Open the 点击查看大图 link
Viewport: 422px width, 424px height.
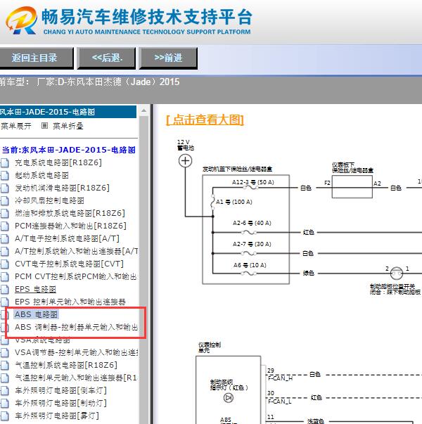click(205, 120)
